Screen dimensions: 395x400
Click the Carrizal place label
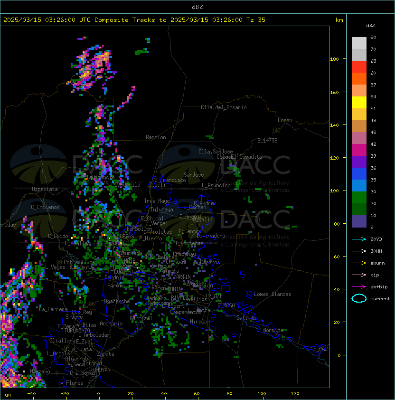pos(141,318)
